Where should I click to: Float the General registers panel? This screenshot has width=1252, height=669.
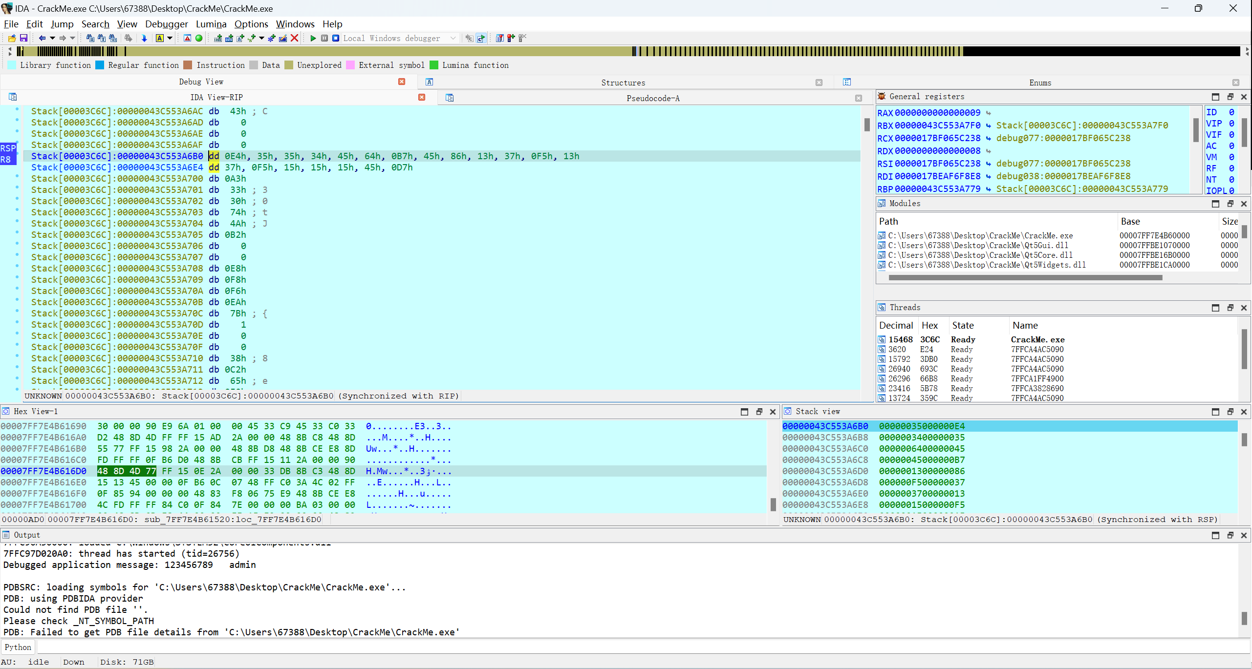[x=1230, y=97]
